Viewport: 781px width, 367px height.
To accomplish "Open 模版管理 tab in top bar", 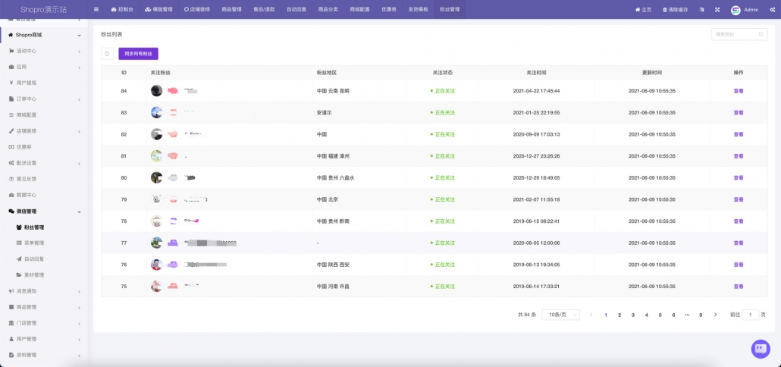I will coord(159,9).
